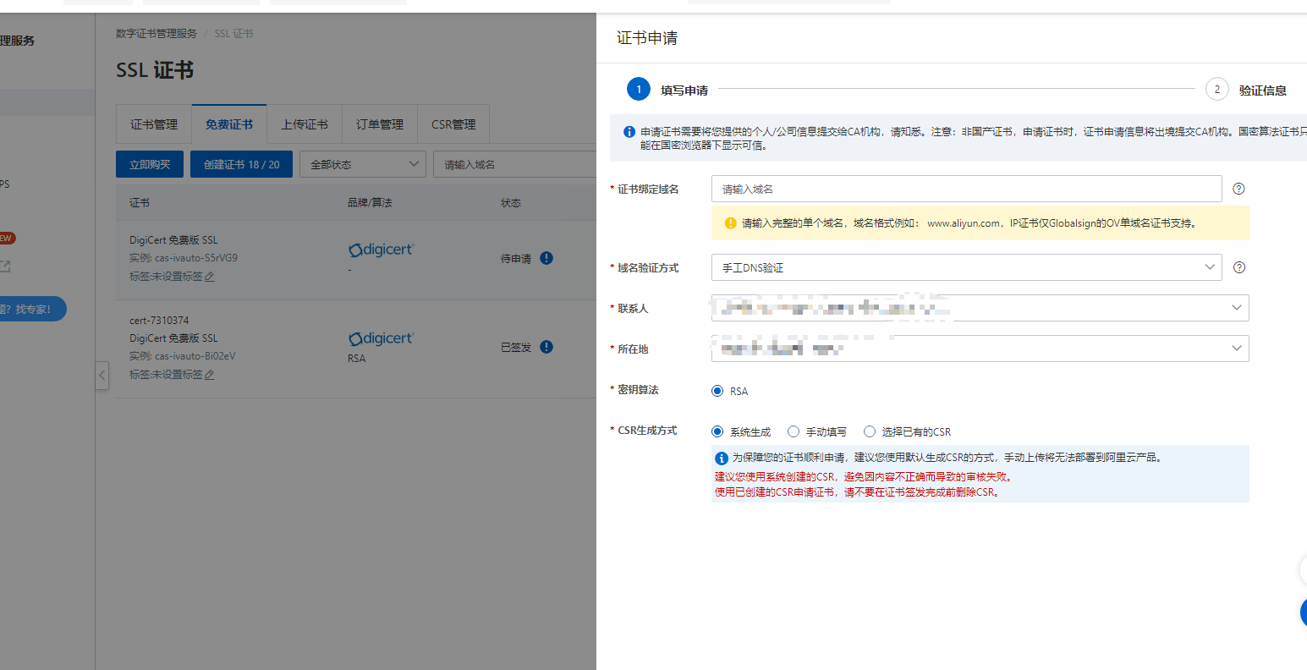
Task: Click the digicert logo in first row
Action: coord(381,250)
